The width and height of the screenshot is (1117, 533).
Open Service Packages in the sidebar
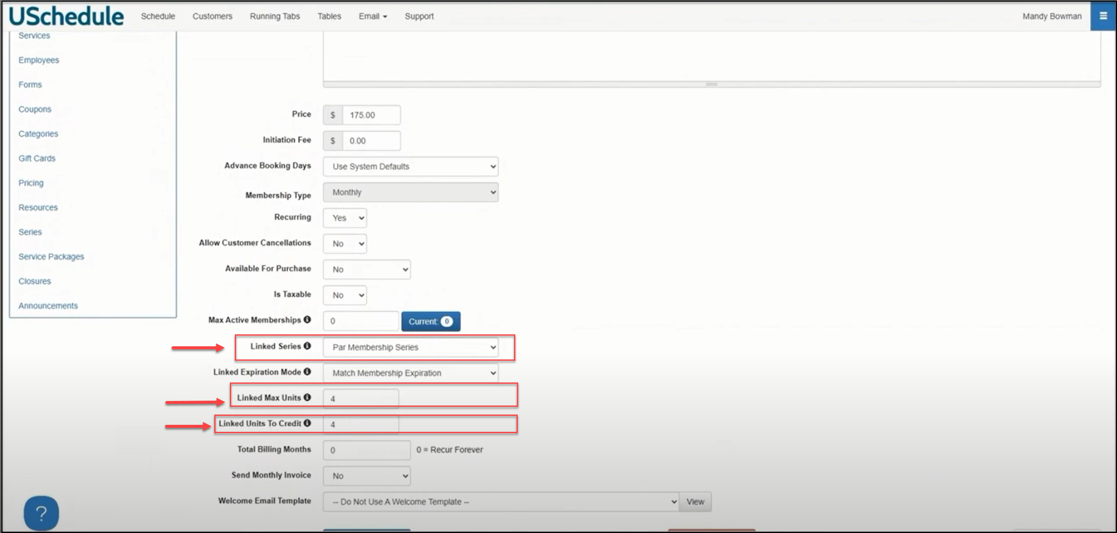click(x=51, y=257)
